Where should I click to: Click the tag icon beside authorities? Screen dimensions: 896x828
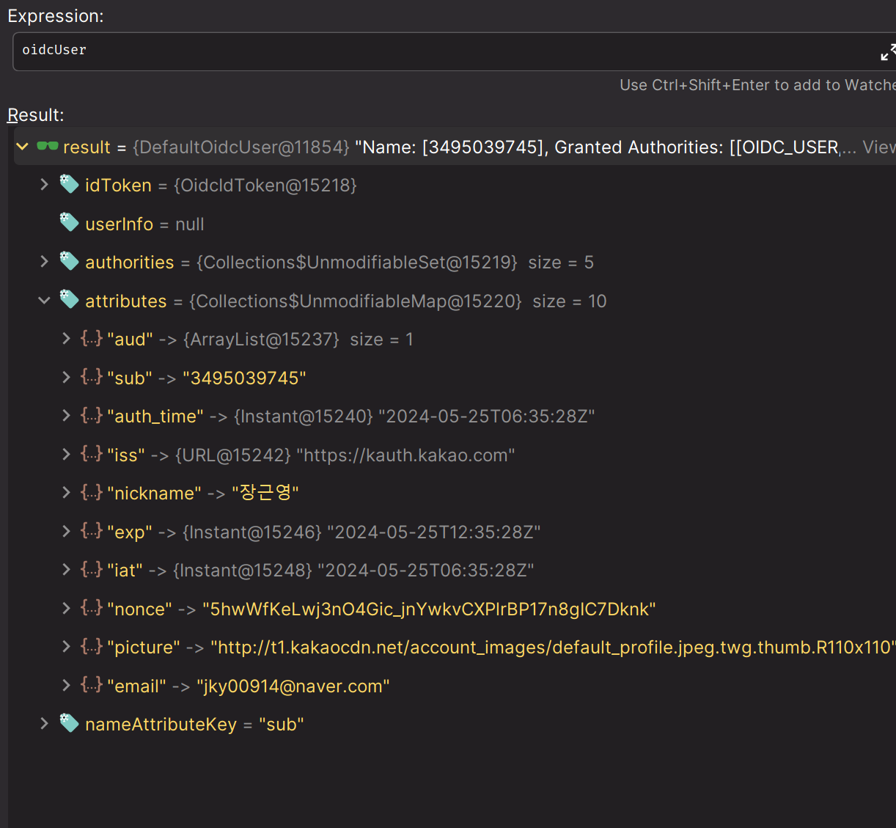click(69, 262)
